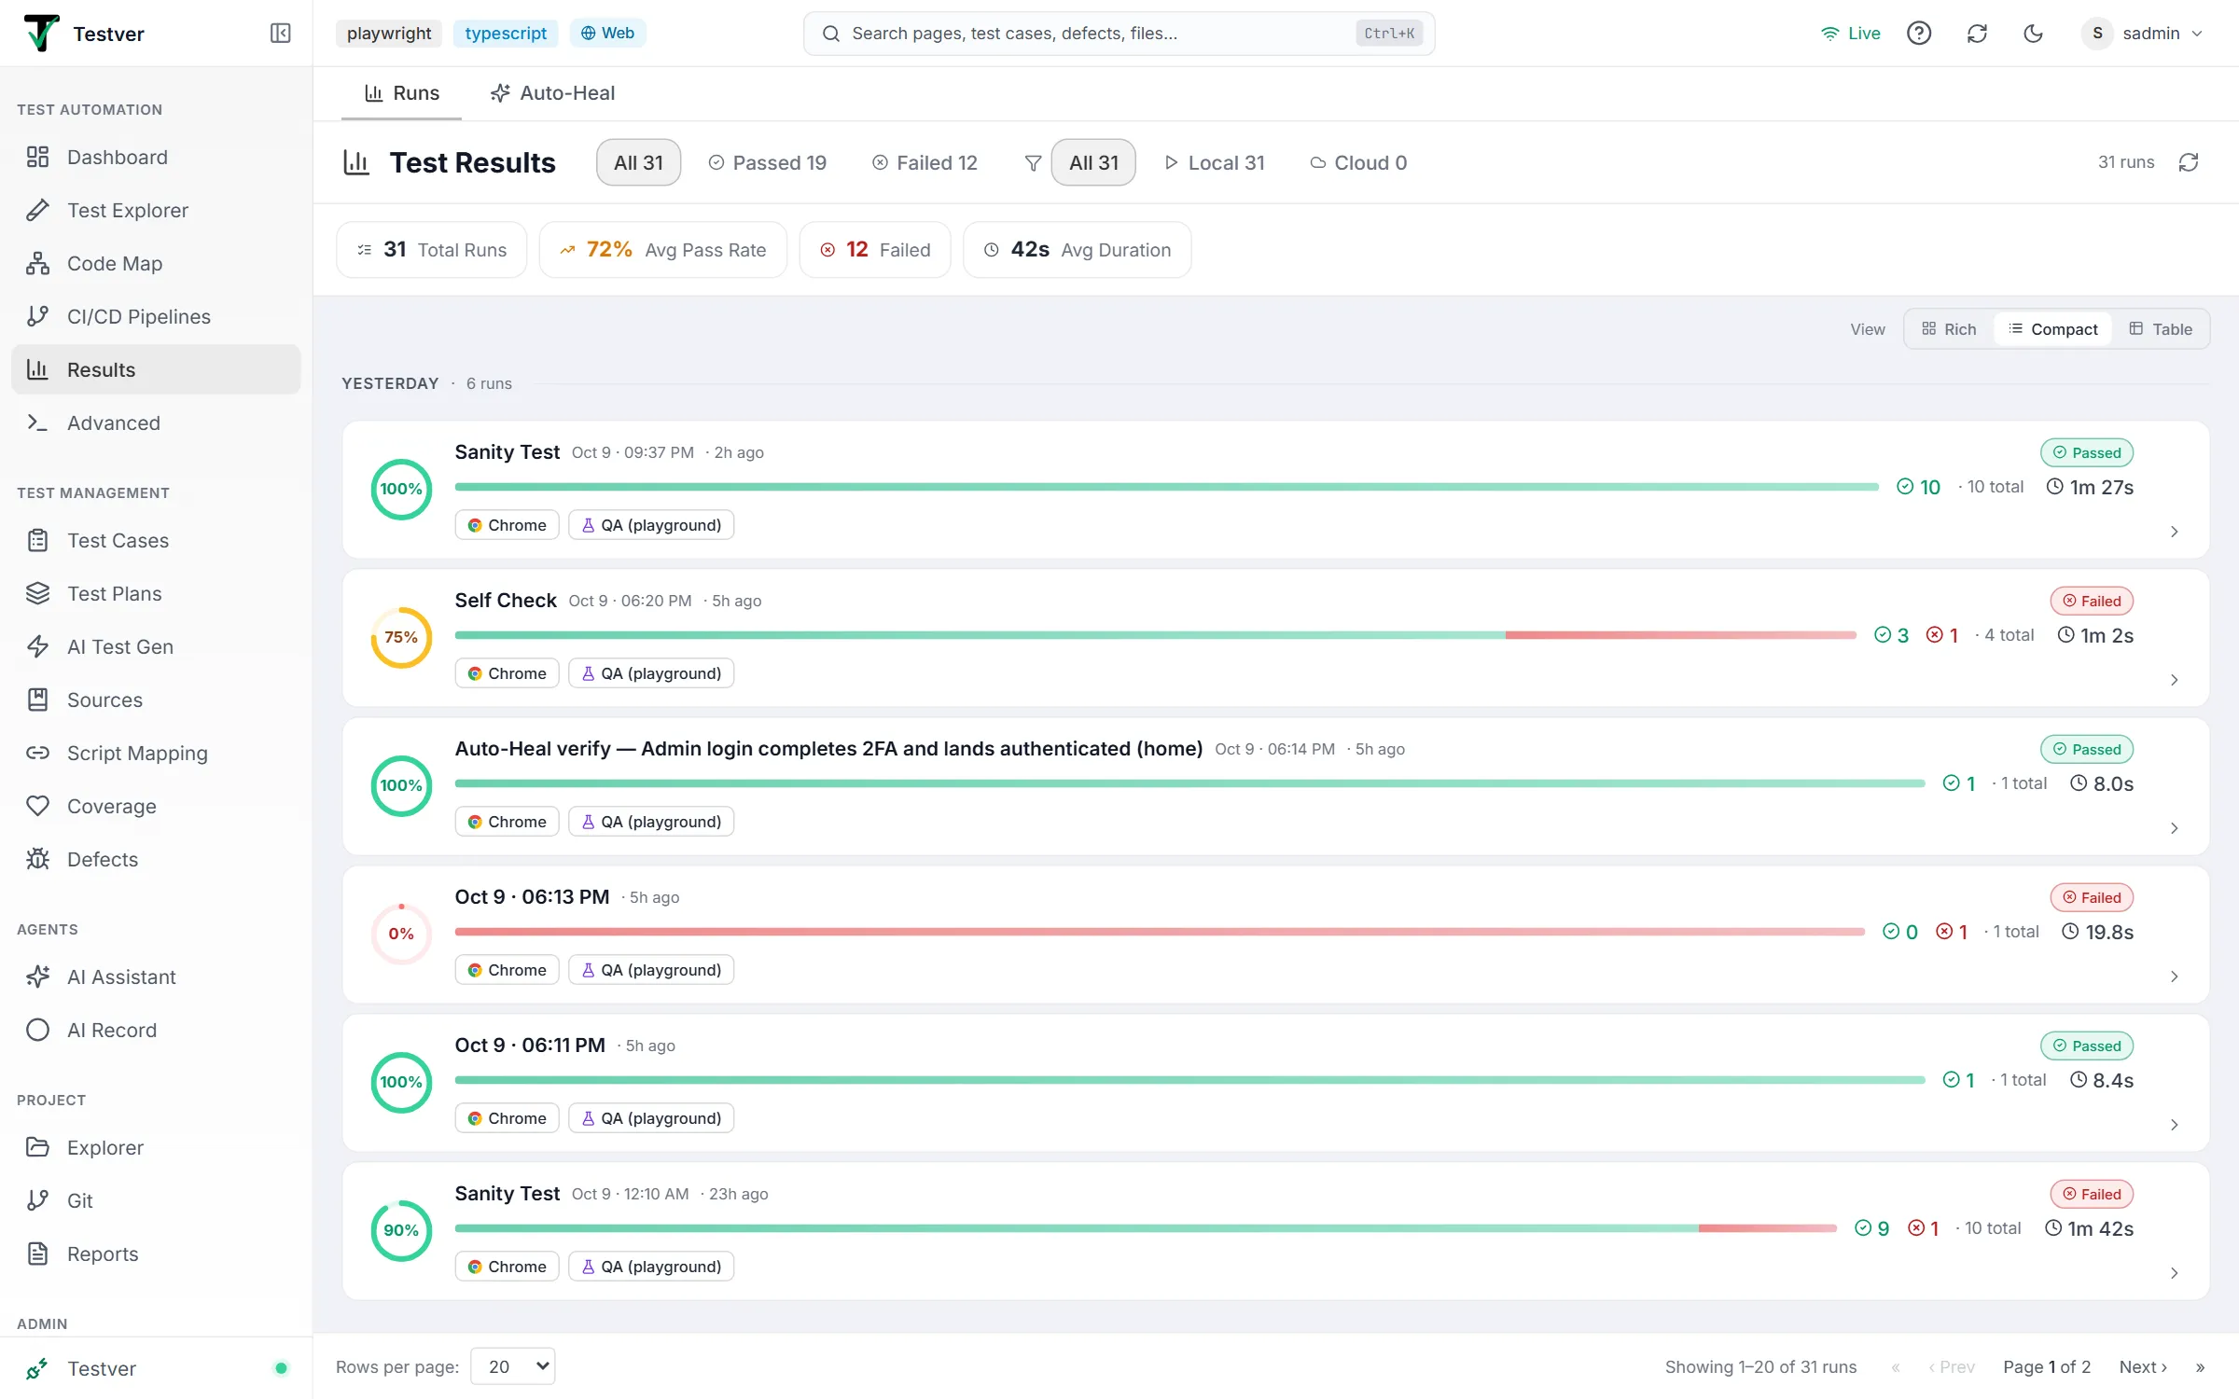Click the Web platform tag
The width and height of the screenshot is (2239, 1399).
coord(608,34)
